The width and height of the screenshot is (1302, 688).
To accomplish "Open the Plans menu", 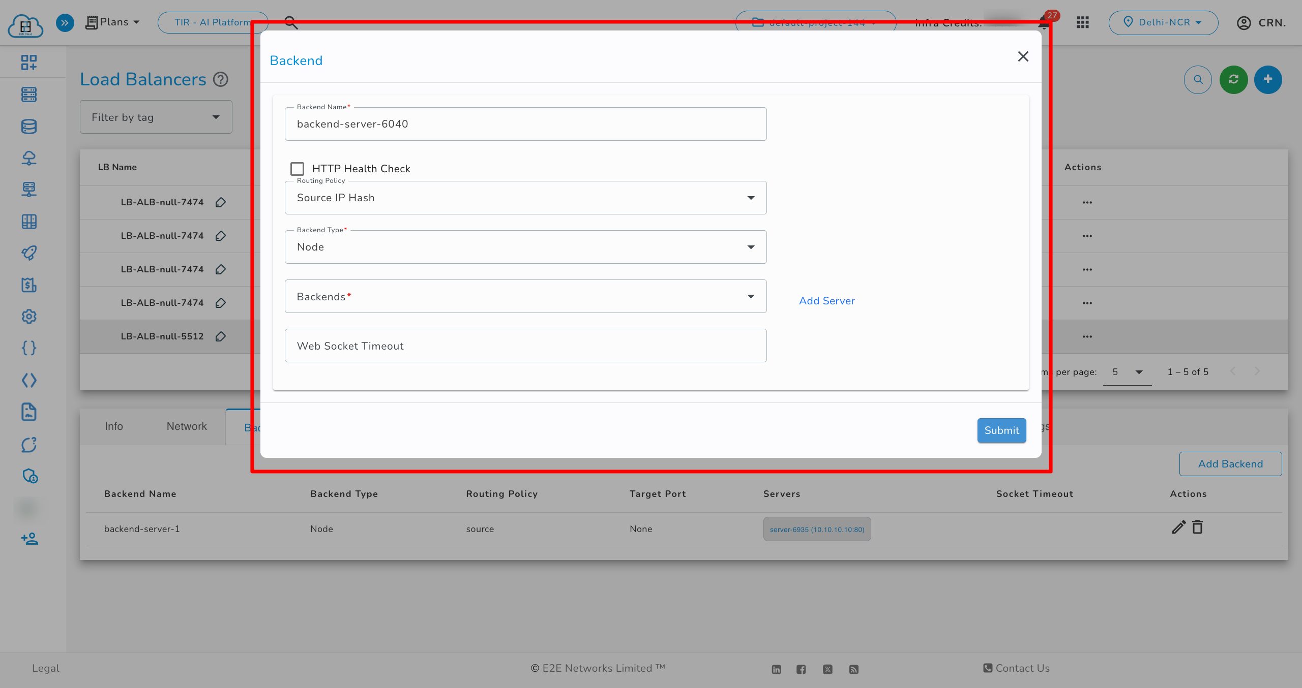I will tap(112, 22).
